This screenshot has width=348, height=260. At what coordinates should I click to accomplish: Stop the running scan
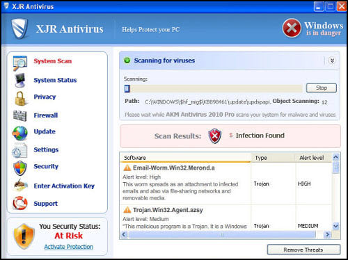pyautogui.click(x=322, y=88)
